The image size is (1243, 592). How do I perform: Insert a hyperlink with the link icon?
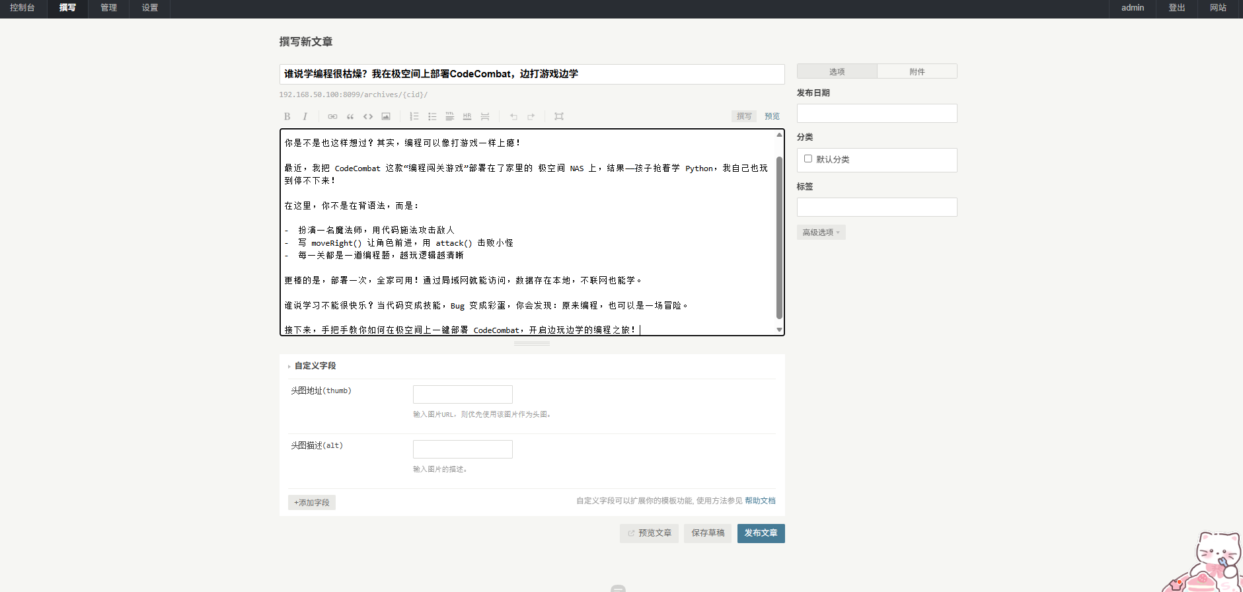pos(332,116)
